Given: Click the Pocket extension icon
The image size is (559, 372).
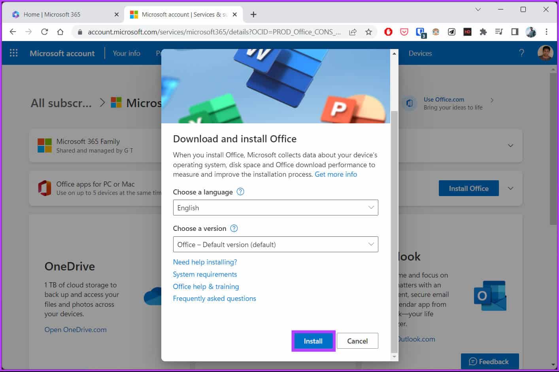Looking at the screenshot, I should (404, 32).
